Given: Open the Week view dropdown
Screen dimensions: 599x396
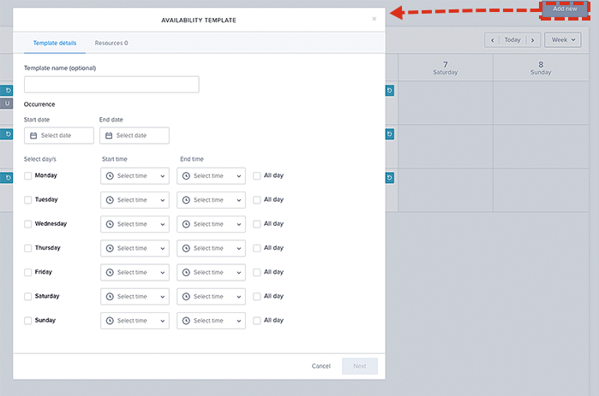Looking at the screenshot, I should 563,40.
